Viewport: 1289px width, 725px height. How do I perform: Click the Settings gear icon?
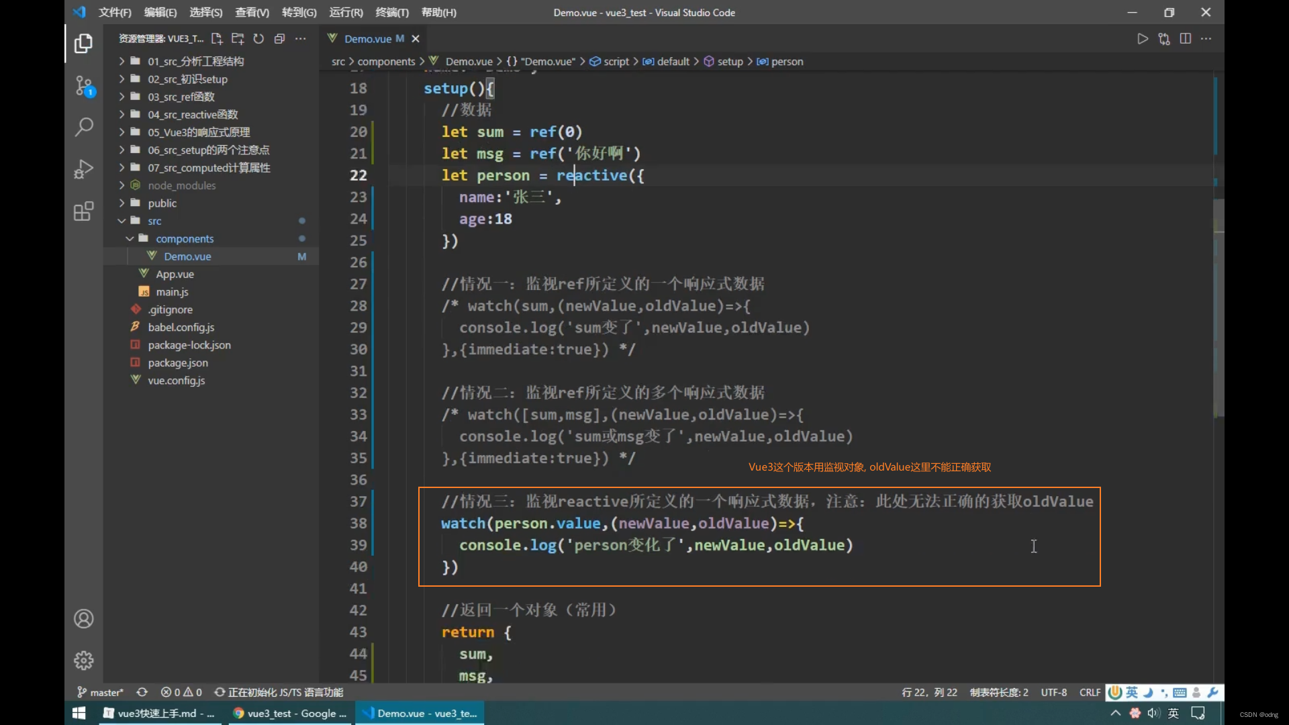point(83,661)
